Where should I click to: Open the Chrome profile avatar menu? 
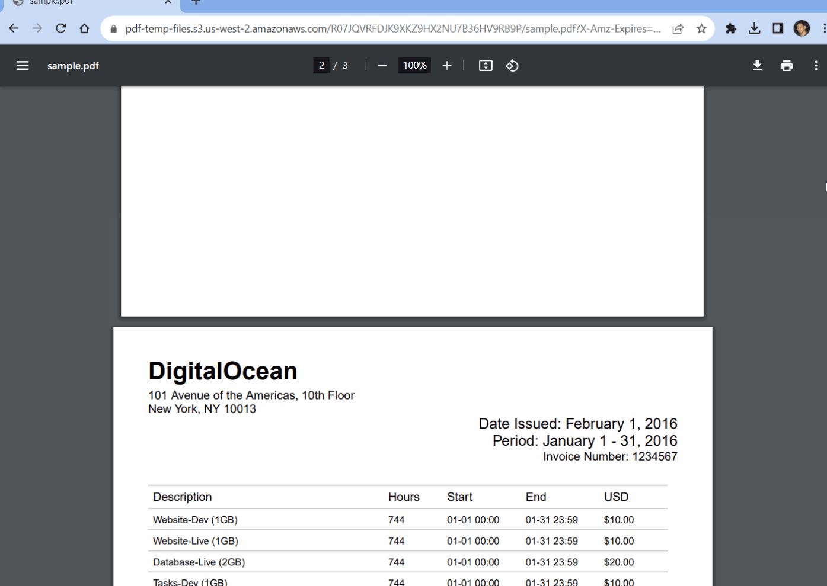(x=802, y=28)
